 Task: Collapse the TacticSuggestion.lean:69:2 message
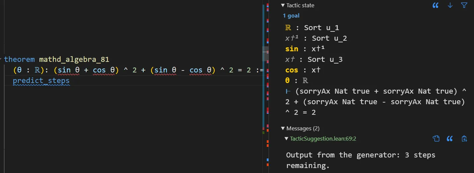286,139
